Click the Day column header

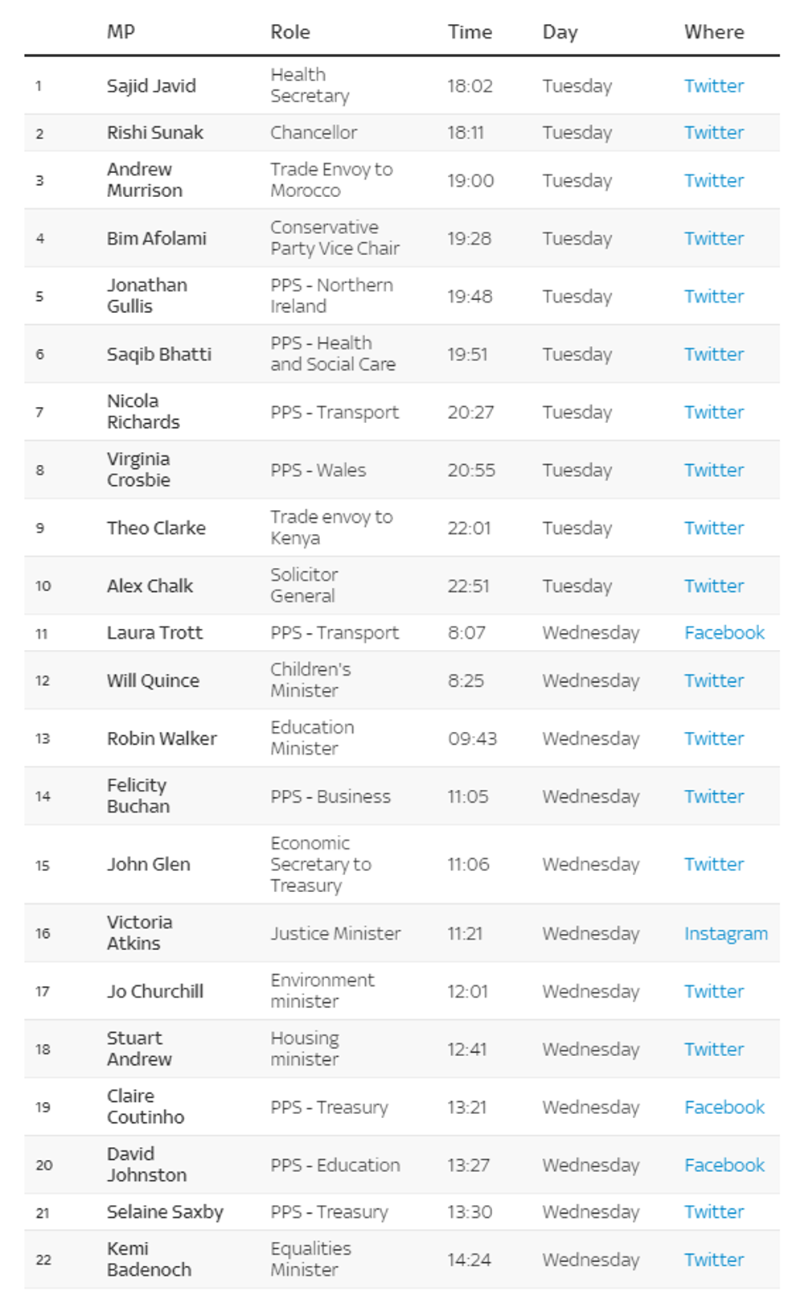(x=560, y=32)
